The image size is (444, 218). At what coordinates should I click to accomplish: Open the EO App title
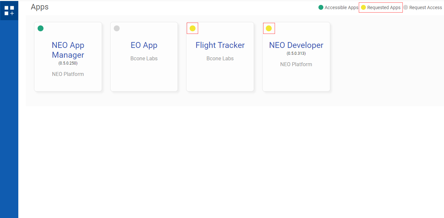point(144,45)
